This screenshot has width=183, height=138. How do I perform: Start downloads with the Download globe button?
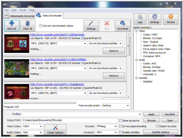tap(123, 26)
